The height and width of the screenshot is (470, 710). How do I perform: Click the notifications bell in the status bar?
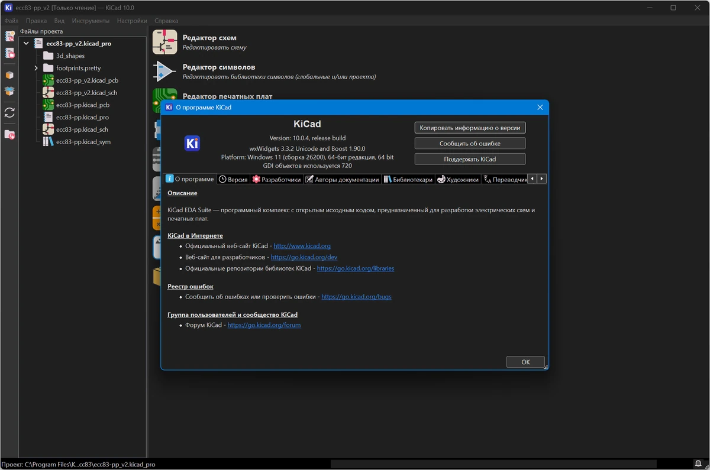pos(698,464)
